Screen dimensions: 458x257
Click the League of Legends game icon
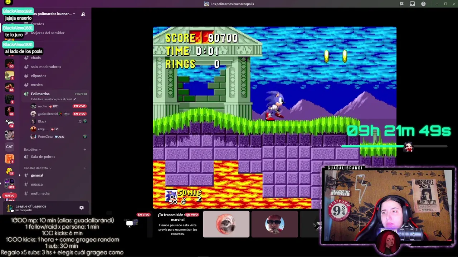[x=10, y=208]
